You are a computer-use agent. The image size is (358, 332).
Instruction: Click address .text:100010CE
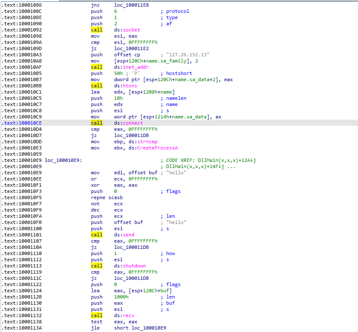pyautogui.click(x=22, y=123)
